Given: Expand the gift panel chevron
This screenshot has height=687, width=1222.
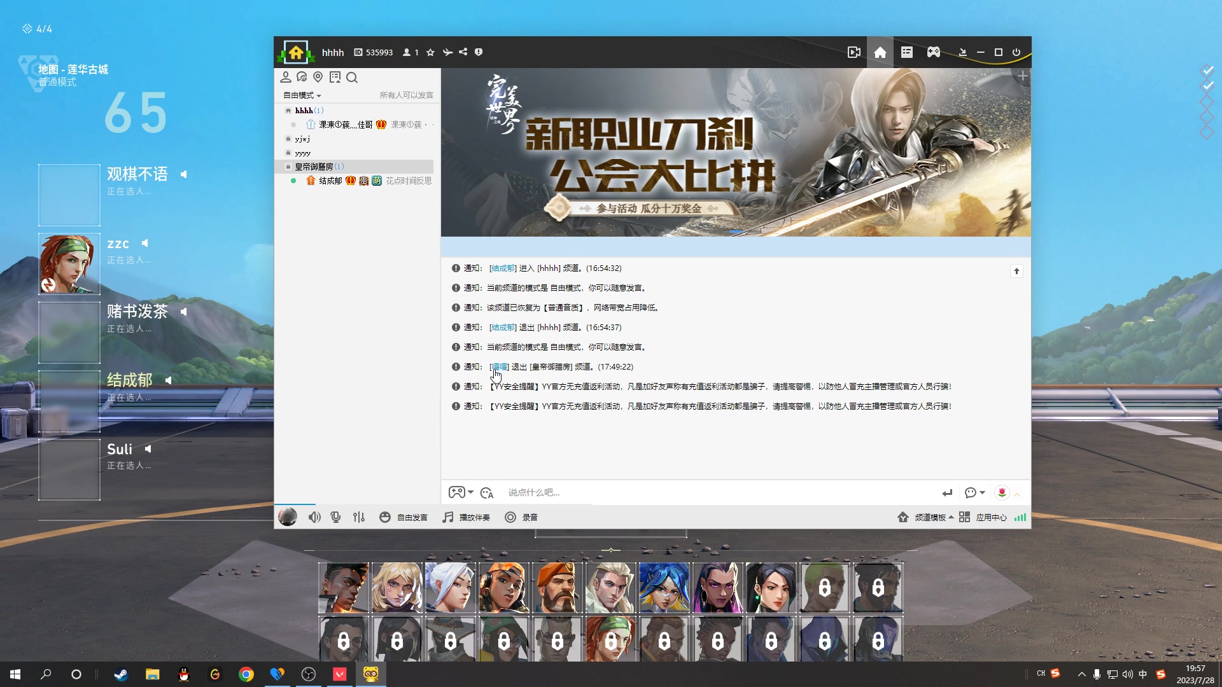Looking at the screenshot, I should [x=1017, y=494].
